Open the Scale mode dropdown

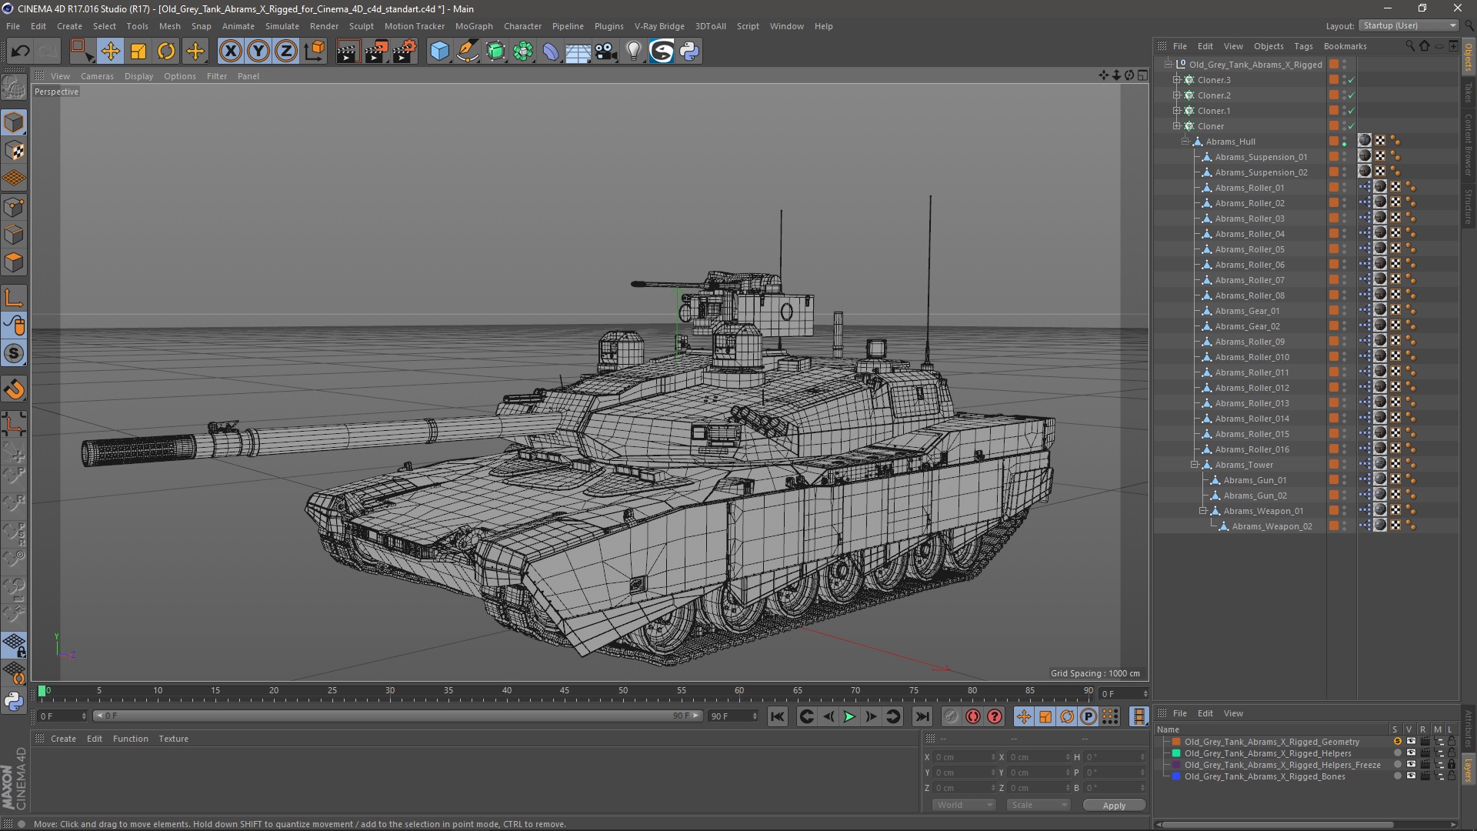click(1039, 805)
